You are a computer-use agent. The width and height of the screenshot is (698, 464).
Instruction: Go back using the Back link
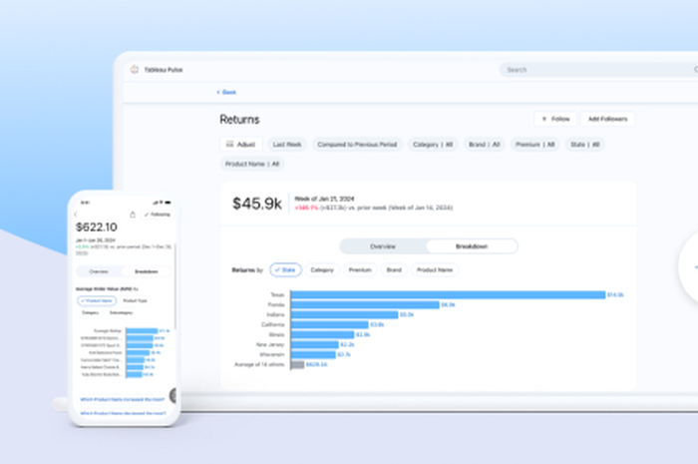coord(226,92)
